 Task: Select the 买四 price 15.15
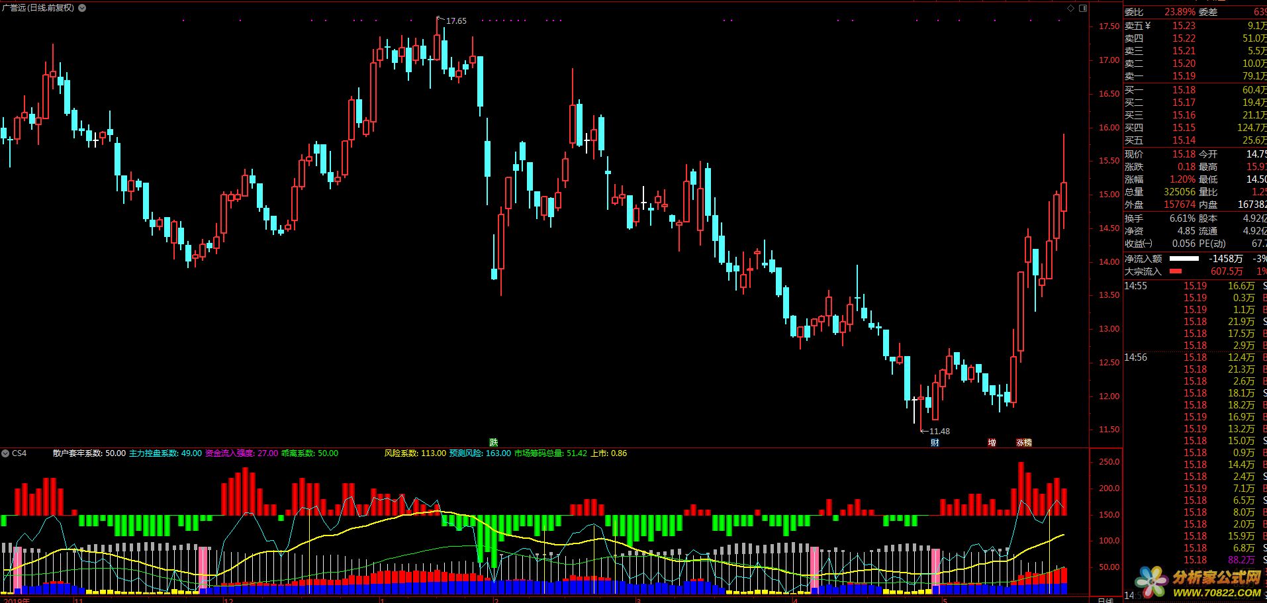1184,128
